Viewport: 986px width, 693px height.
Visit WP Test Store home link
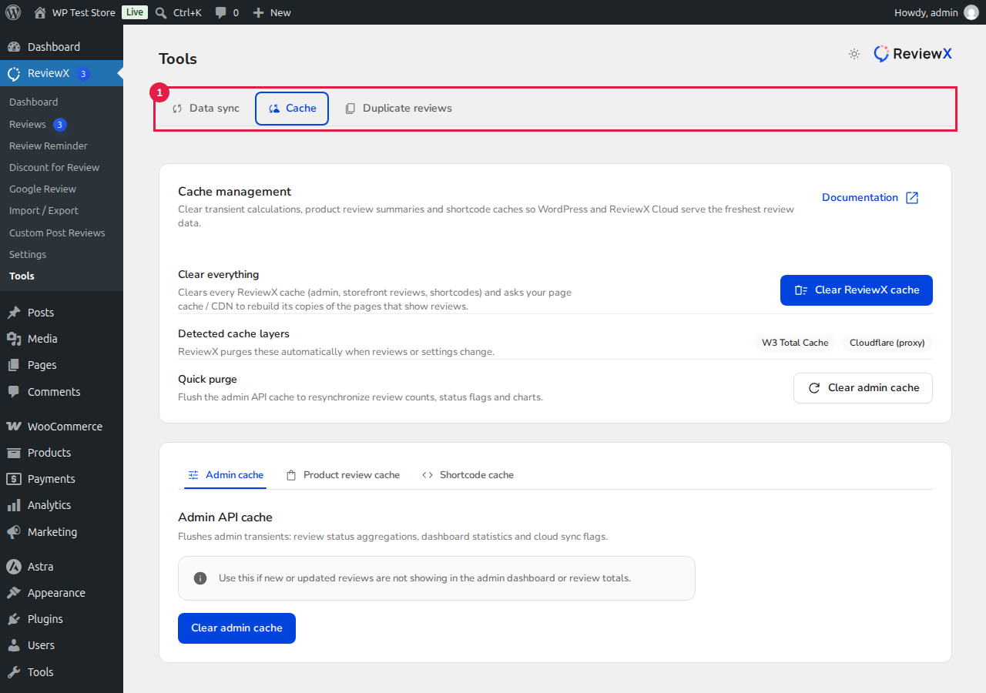click(75, 12)
